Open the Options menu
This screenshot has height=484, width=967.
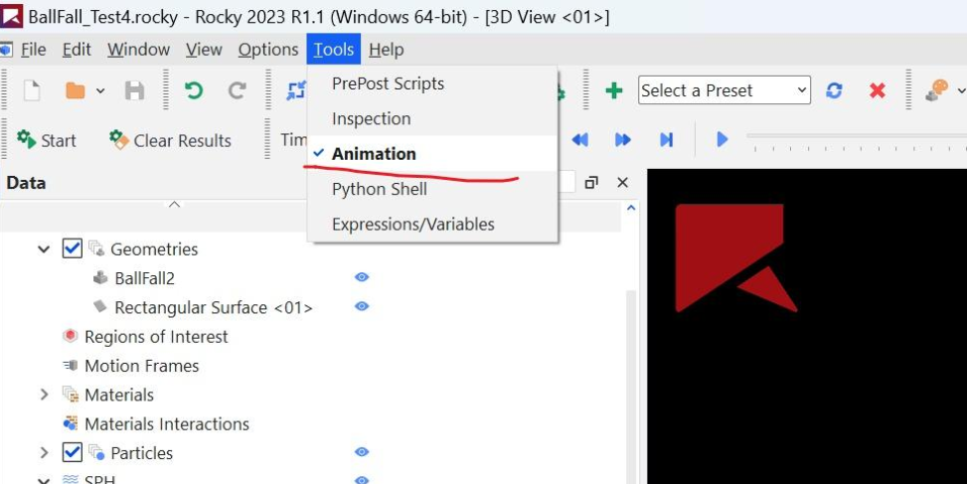point(267,49)
